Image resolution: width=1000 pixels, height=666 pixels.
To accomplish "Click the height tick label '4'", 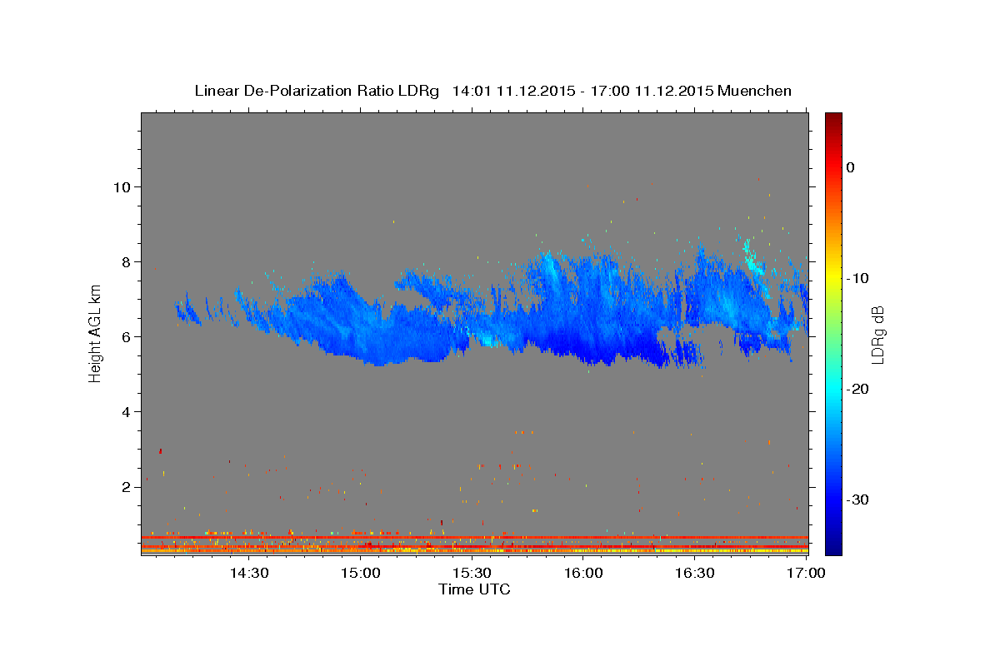I will tap(127, 411).
